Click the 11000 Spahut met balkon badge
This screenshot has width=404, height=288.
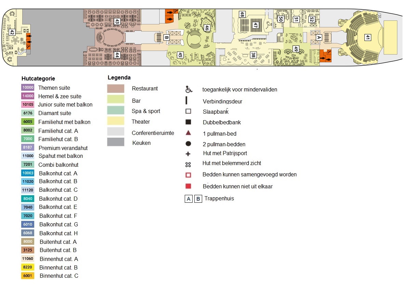point(28,156)
